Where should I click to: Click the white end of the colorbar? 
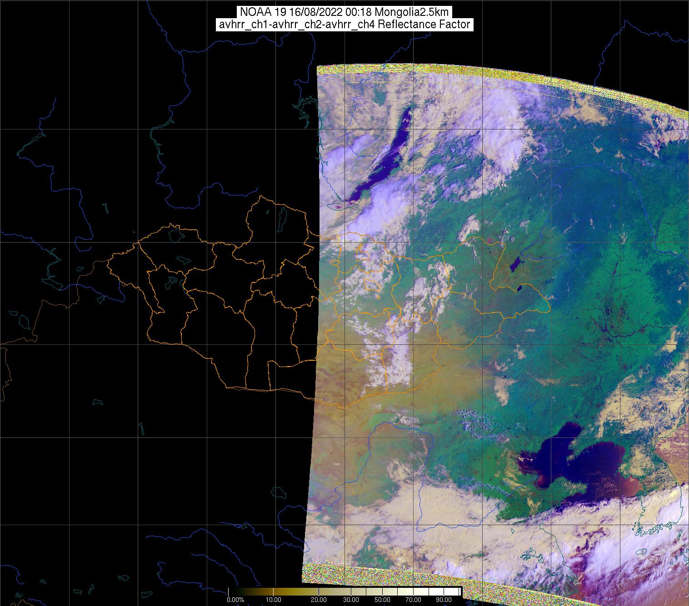point(457,591)
